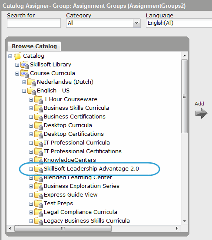Click the vertical scrollbar down arrow
This screenshot has width=212, height=240.
[185, 221]
